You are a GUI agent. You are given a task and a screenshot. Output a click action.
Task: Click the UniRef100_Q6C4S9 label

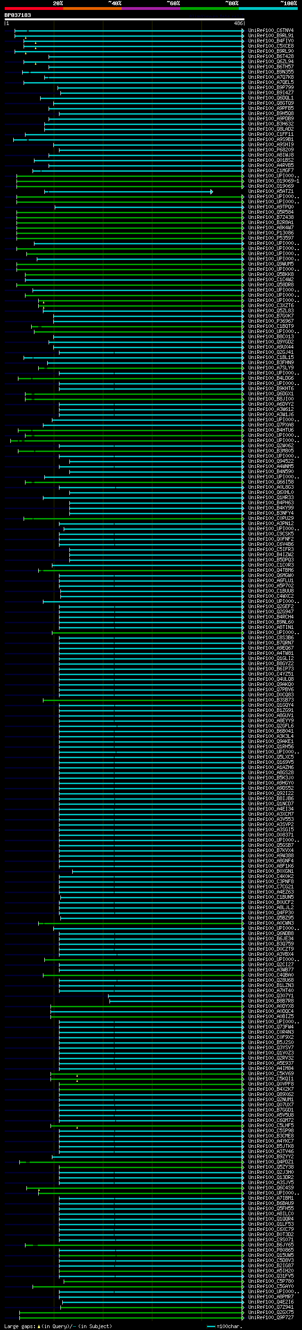coord(270,1188)
